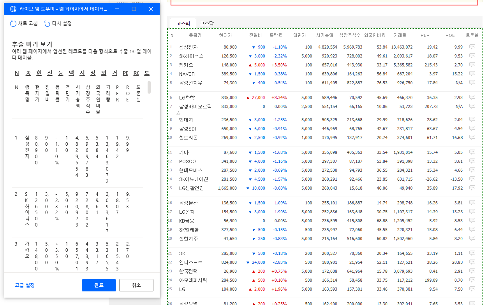Click the ROE column header in stock table
The width and height of the screenshot is (495, 305).
pos(450,35)
